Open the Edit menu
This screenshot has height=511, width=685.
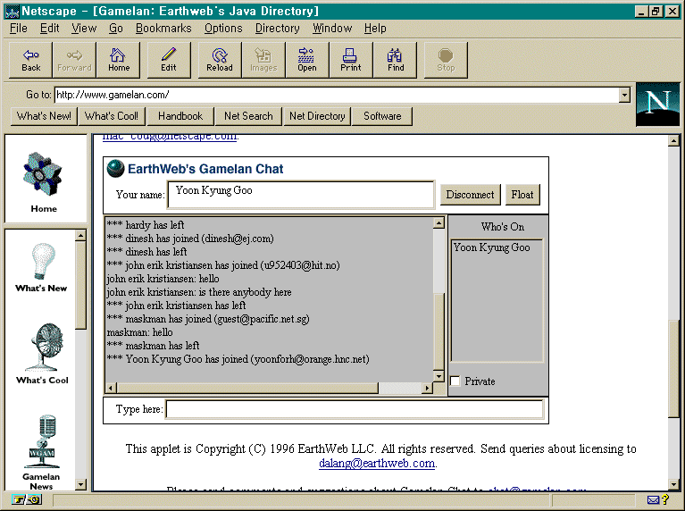(x=49, y=29)
